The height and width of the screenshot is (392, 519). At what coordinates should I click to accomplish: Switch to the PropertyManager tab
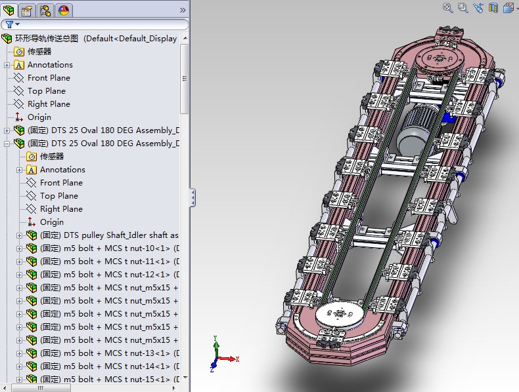click(26, 10)
